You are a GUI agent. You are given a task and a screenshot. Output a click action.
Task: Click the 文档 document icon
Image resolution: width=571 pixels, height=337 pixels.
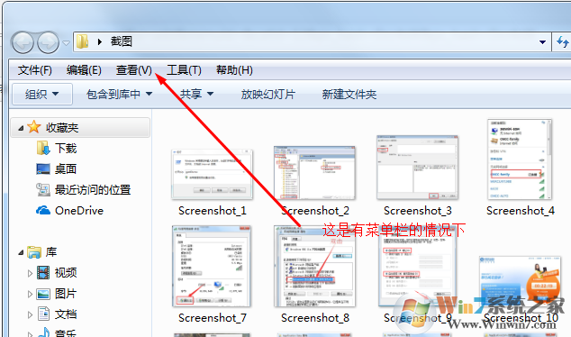click(x=44, y=314)
